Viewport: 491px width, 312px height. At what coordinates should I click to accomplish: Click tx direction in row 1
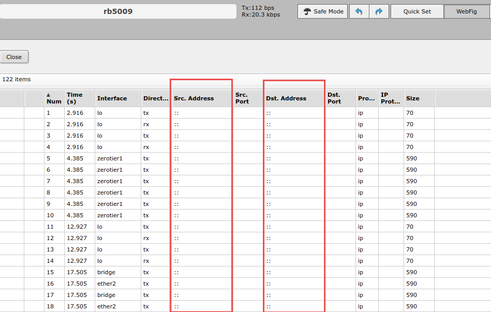pos(146,113)
